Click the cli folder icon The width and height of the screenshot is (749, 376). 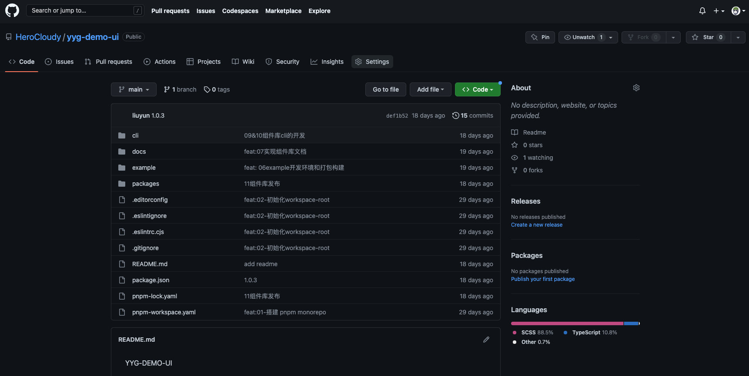122,135
